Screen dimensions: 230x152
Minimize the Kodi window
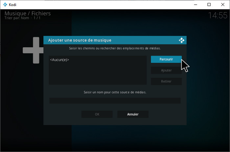[195, 5]
